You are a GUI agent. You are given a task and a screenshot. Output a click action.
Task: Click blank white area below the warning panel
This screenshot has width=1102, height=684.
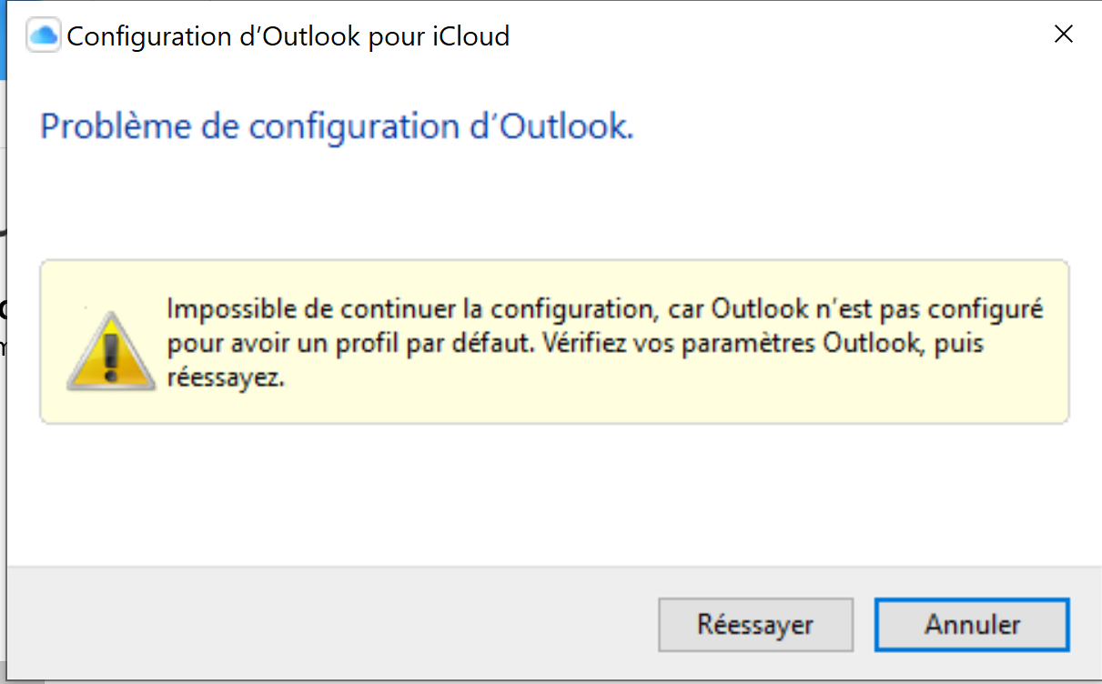point(546,496)
